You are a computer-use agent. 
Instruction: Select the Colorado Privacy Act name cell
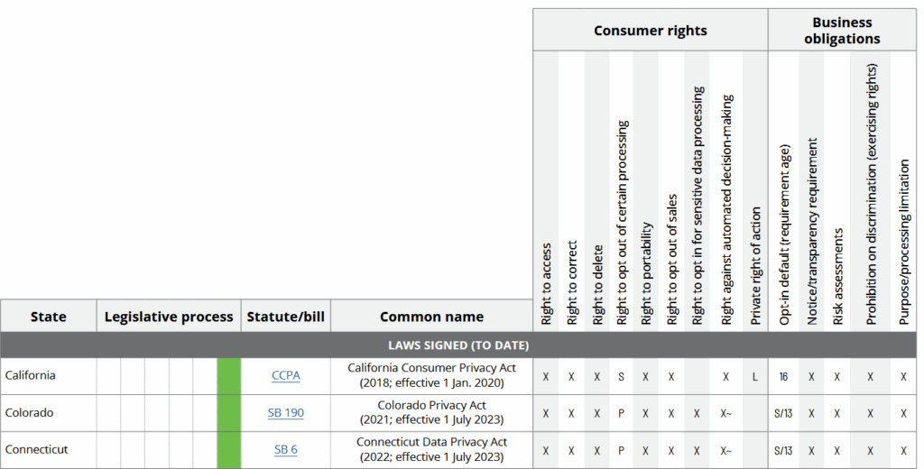click(431, 413)
